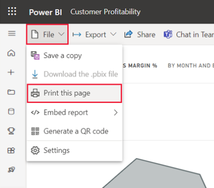Click the gray chart shape
This screenshot has width=214, height=188.
pos(154,174)
